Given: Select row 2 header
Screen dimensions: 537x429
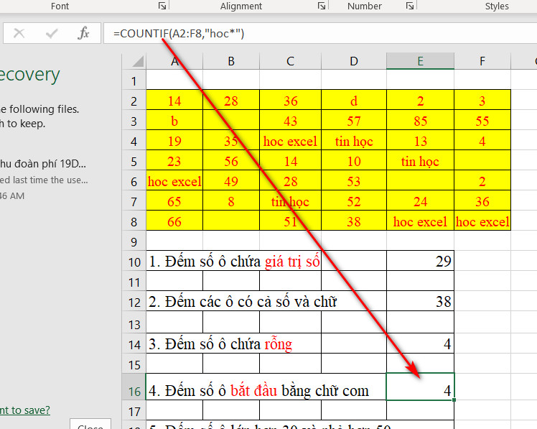Looking at the screenshot, I should [134, 101].
